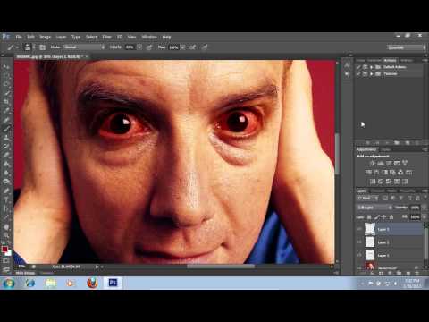Select Layer 1 in Layers panel
Image resolution: width=429 pixels, height=322 pixels.
393,255
